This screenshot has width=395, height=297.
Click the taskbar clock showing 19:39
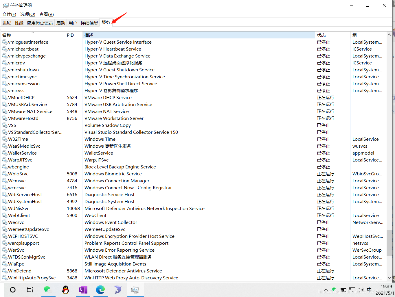[386, 286]
